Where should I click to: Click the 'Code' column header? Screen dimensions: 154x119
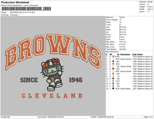click(x=134, y=54)
